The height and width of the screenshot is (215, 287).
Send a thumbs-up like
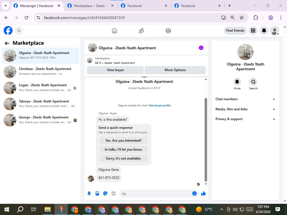click(x=203, y=193)
